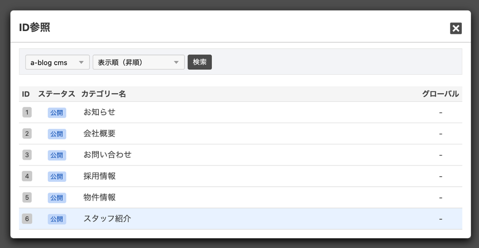Click the ID 3 badge
Image resolution: width=479 pixels, height=248 pixels.
(27, 155)
